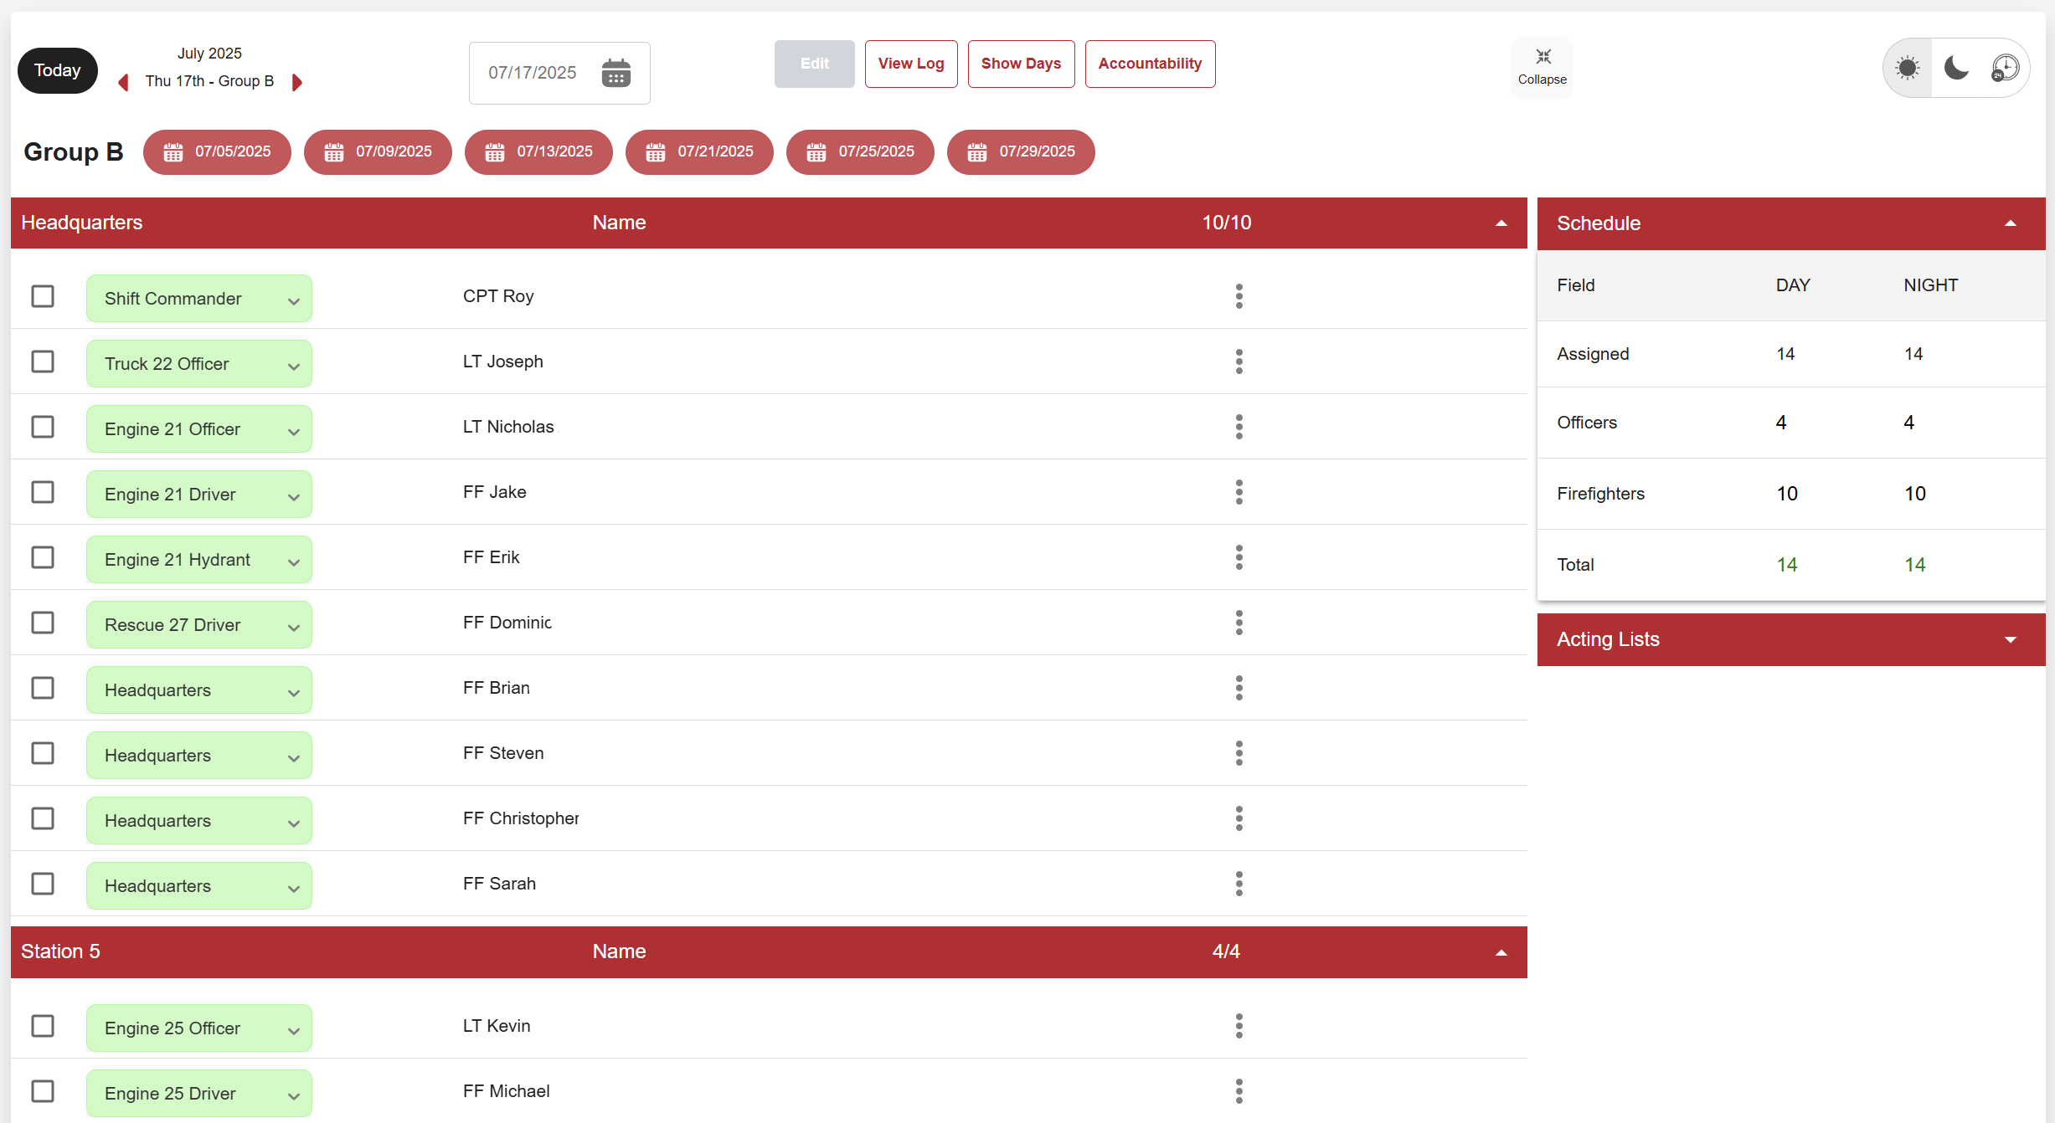
Task: Click the 24-hour clock theme icon
Action: 2005,68
